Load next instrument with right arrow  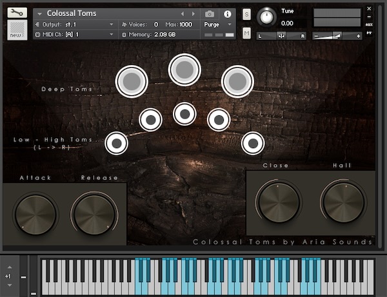tap(193, 14)
